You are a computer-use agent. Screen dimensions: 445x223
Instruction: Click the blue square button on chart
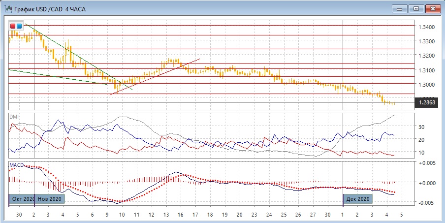point(19,26)
